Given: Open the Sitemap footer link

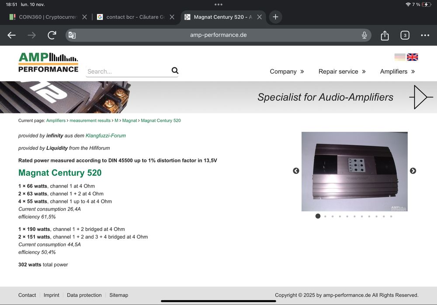Looking at the screenshot, I should click(119, 295).
